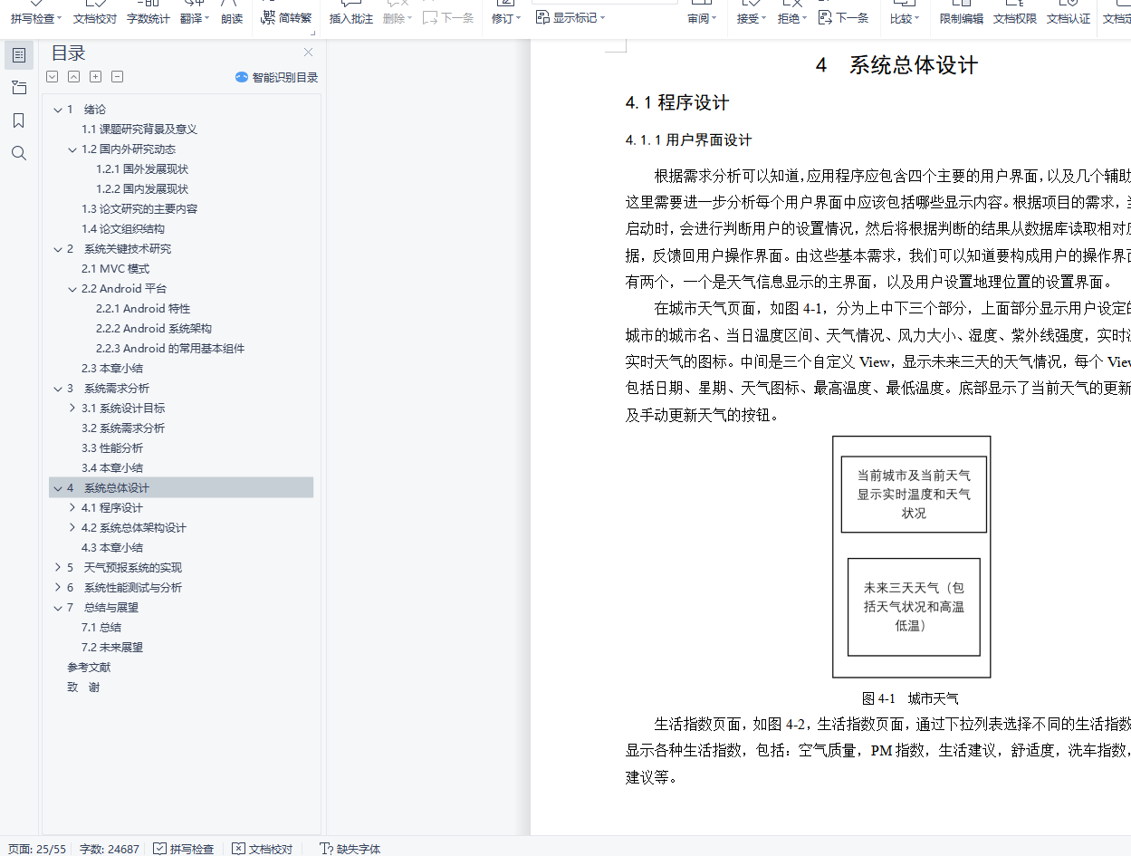This screenshot has width=1131, height=856.
Task: Collapse the '1.2 国内外研究动态' node
Action: point(72,149)
